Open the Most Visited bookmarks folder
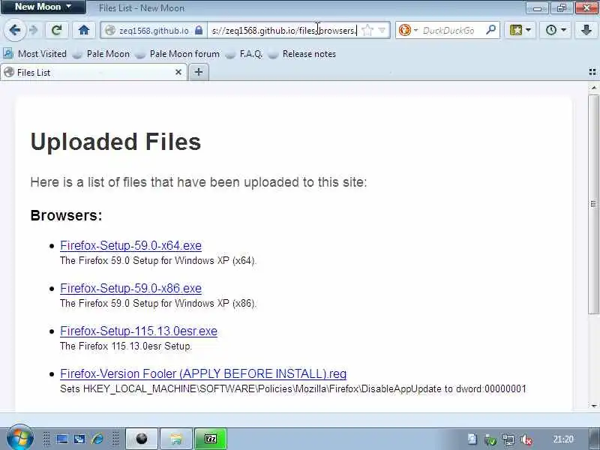The image size is (600, 450). coord(34,54)
